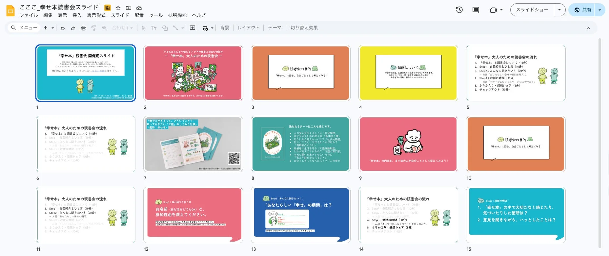Viewport: 609px width, 256px height.
Task: Click the print icon
Action: (x=84, y=28)
